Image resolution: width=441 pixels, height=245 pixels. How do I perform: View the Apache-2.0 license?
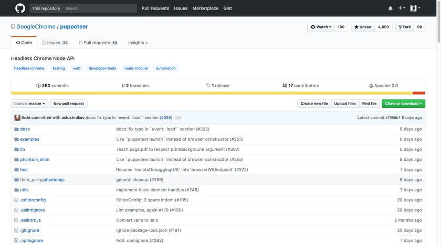383,86
